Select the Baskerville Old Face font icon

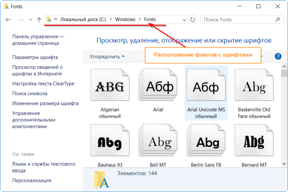coord(254,84)
